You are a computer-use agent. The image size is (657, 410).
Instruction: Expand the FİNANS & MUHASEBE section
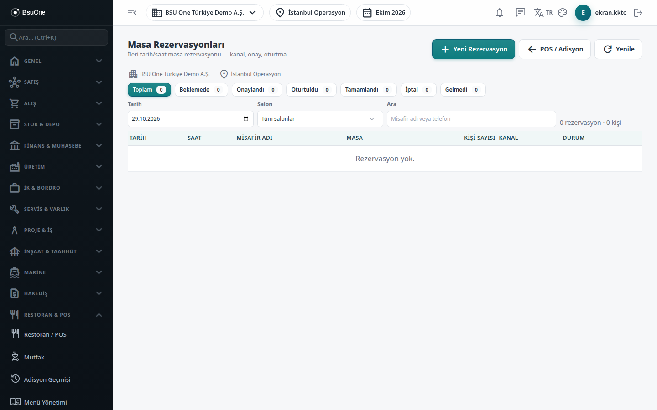pyautogui.click(x=57, y=146)
